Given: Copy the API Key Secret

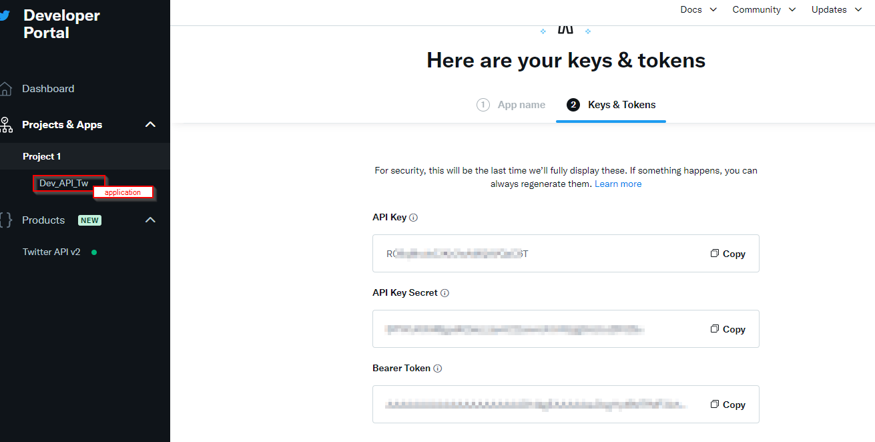Looking at the screenshot, I should click(727, 328).
